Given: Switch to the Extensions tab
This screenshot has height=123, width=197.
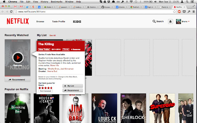Looking at the screenshot, I should (93, 7).
